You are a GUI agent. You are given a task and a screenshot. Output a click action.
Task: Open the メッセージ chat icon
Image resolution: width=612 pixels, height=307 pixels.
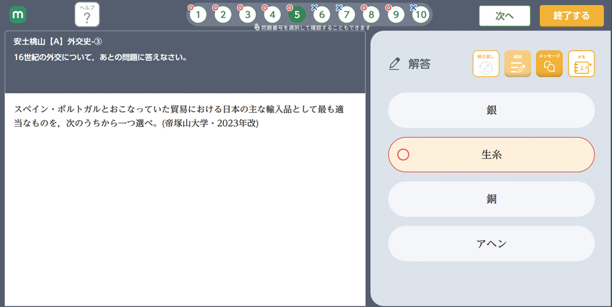549,64
